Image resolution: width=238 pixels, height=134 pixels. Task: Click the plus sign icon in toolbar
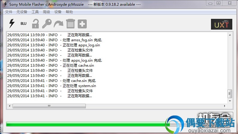(x=82, y=24)
